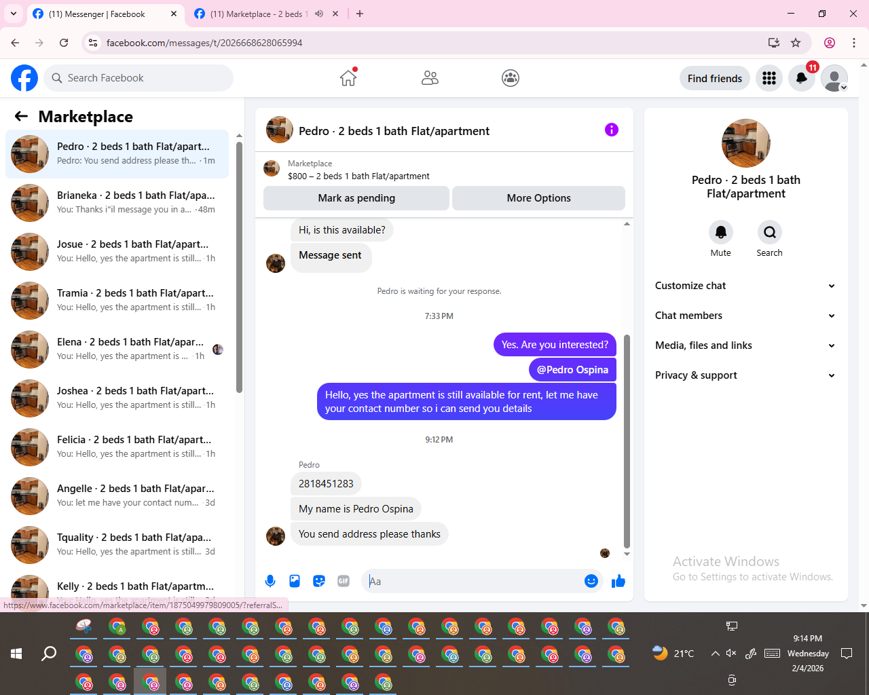Click the browser address bar URL
869x695 pixels.
click(x=204, y=43)
